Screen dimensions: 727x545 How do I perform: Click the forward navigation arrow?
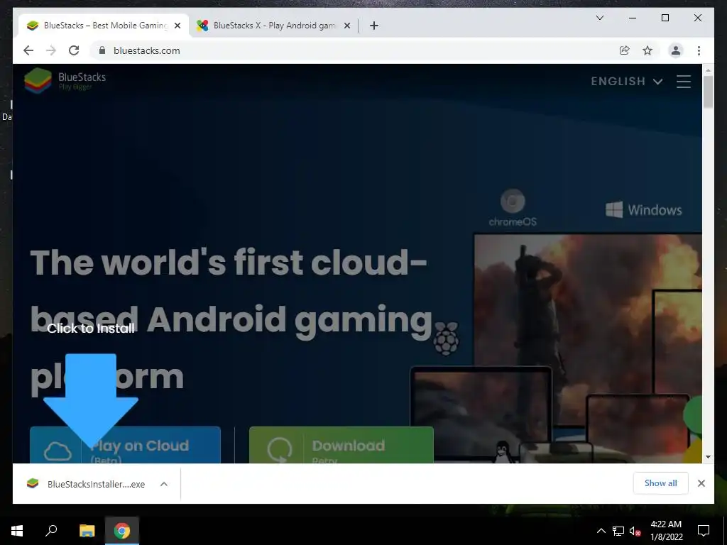[51, 50]
